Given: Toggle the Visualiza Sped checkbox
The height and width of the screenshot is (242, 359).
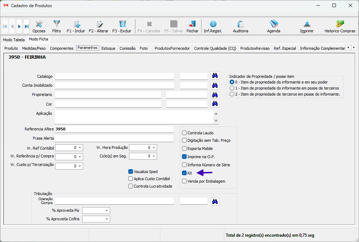Looking at the screenshot, I should (130, 172).
